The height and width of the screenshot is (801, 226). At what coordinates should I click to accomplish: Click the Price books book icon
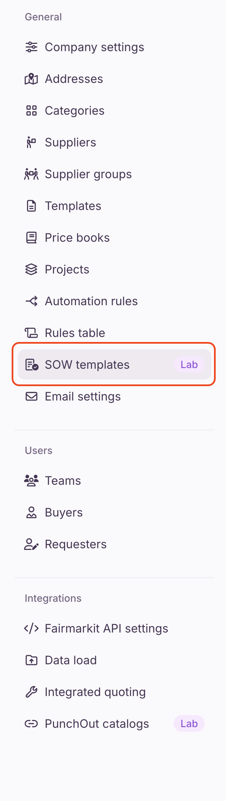click(x=31, y=238)
